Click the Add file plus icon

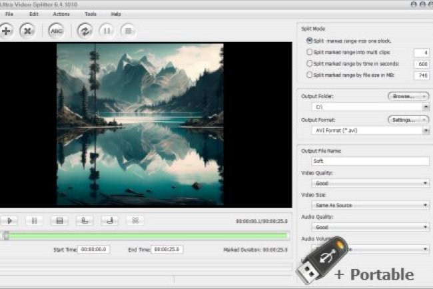coord(6,31)
